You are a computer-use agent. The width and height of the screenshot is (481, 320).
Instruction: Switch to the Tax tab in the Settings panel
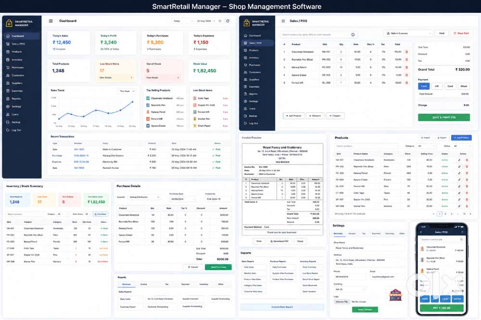click(x=364, y=234)
